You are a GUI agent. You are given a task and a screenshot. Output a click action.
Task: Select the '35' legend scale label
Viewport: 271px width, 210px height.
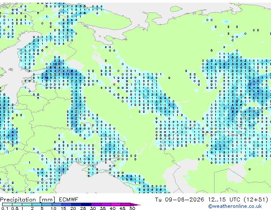point(103,208)
